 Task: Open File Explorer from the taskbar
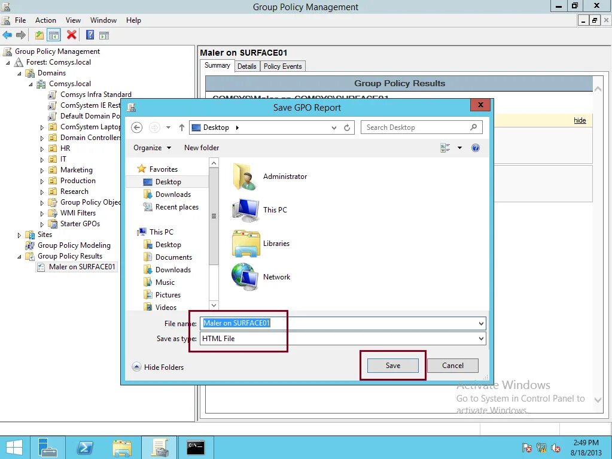point(122,447)
